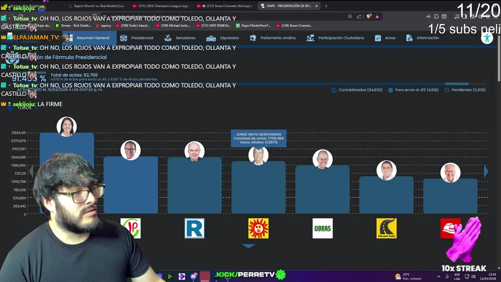Toggle the Para envío al JEE legend marker

391,90
